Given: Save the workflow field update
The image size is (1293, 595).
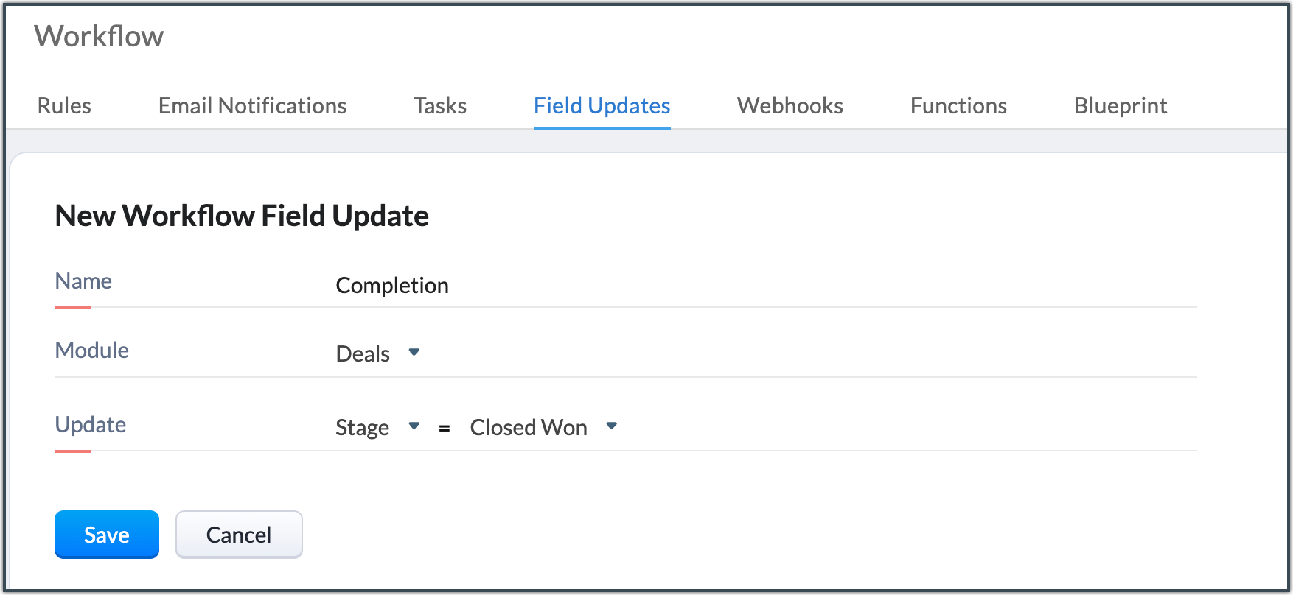Looking at the screenshot, I should 107,535.
